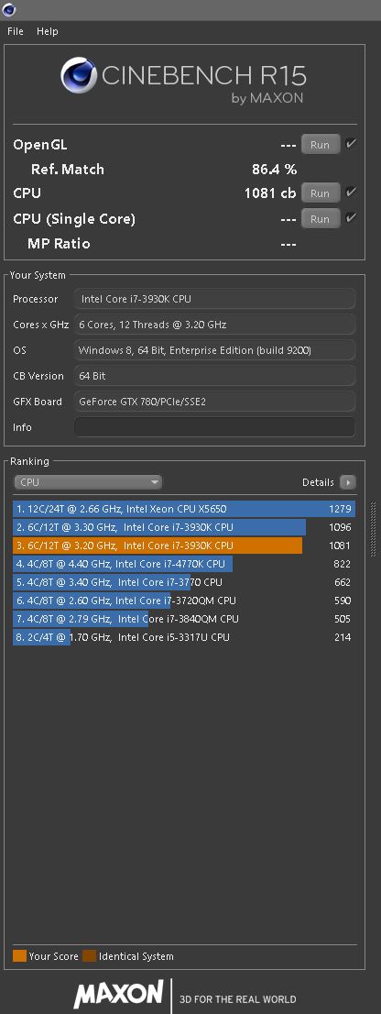Click the empty Info input field

214,427
